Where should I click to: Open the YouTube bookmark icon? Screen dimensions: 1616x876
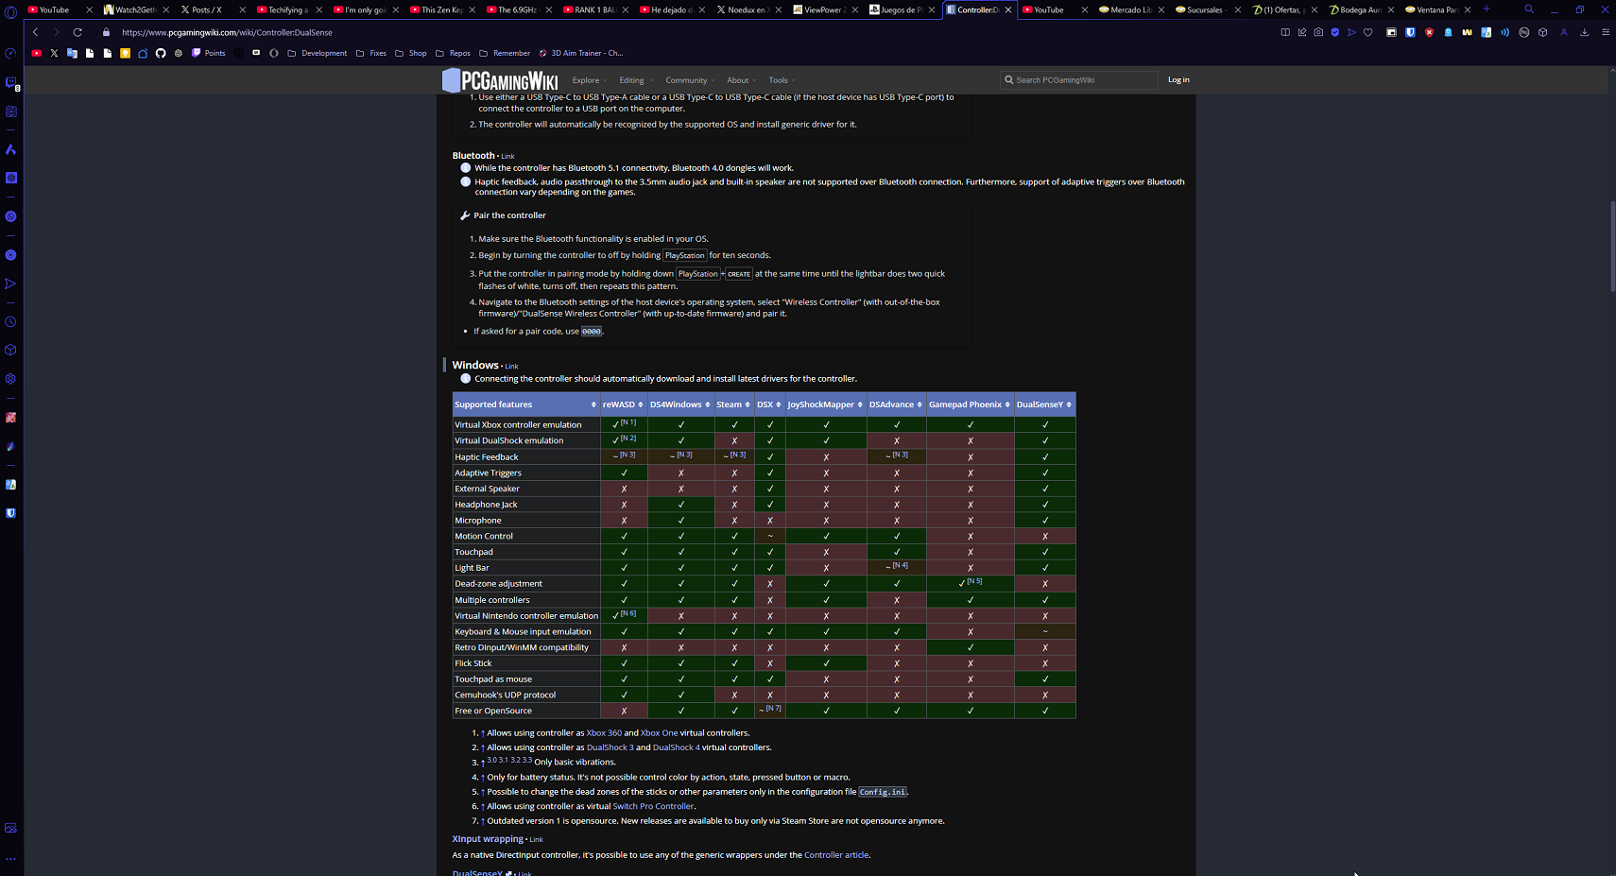[36, 53]
